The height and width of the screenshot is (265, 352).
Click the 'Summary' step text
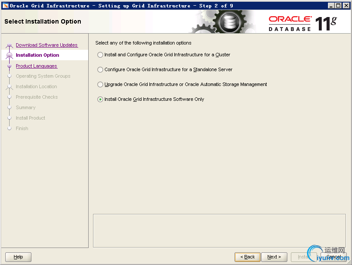point(26,107)
